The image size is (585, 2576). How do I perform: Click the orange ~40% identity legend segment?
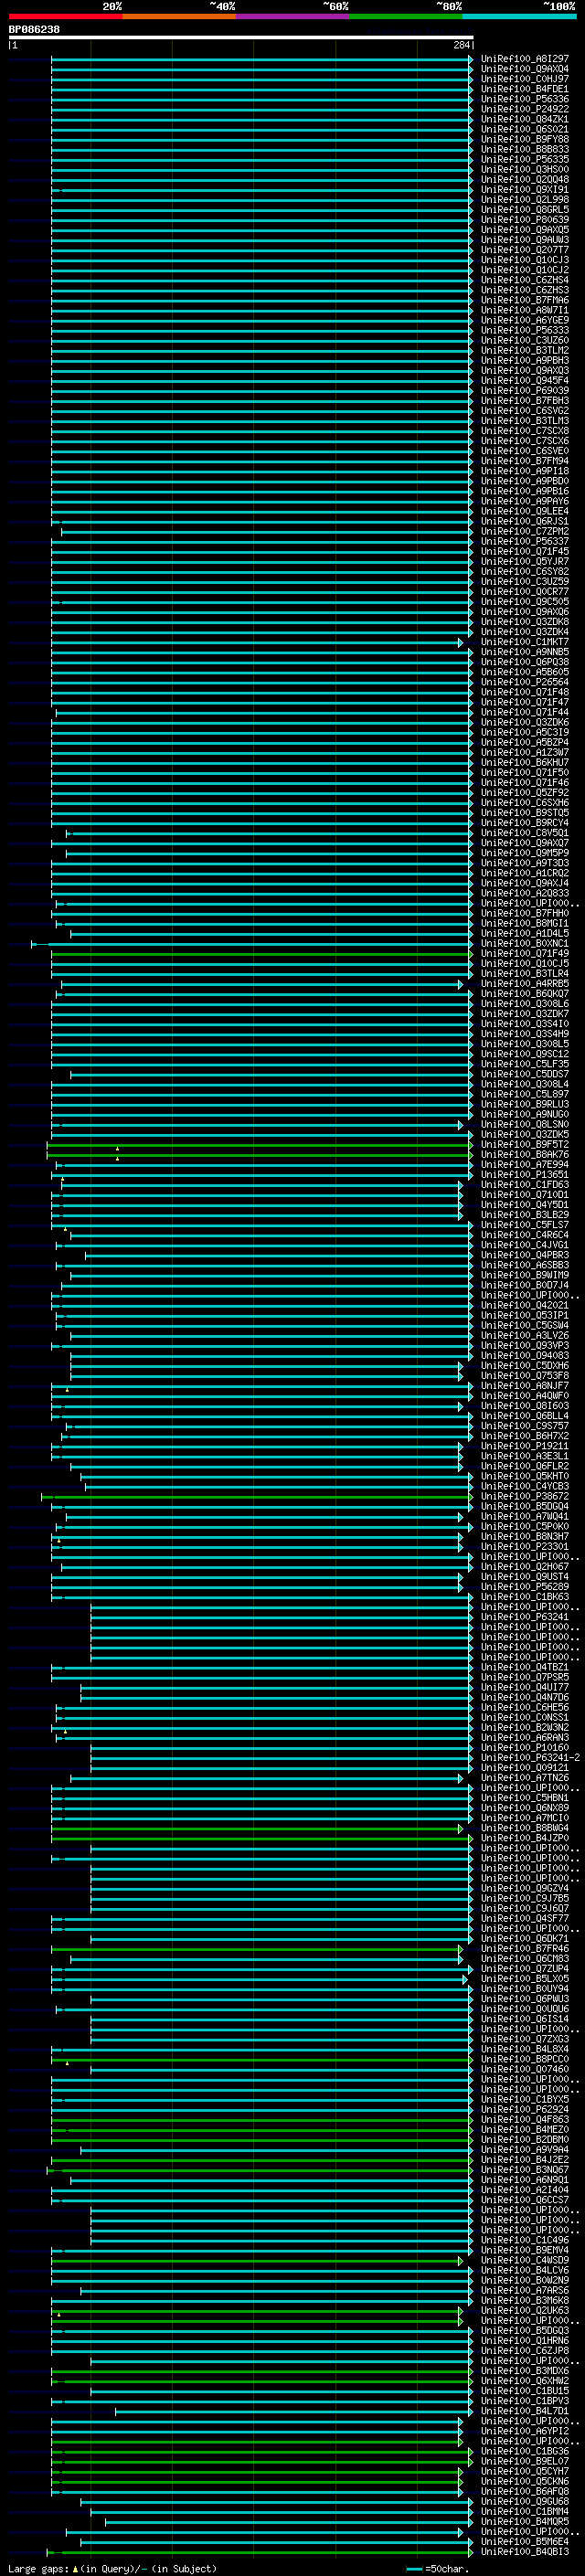click(179, 16)
